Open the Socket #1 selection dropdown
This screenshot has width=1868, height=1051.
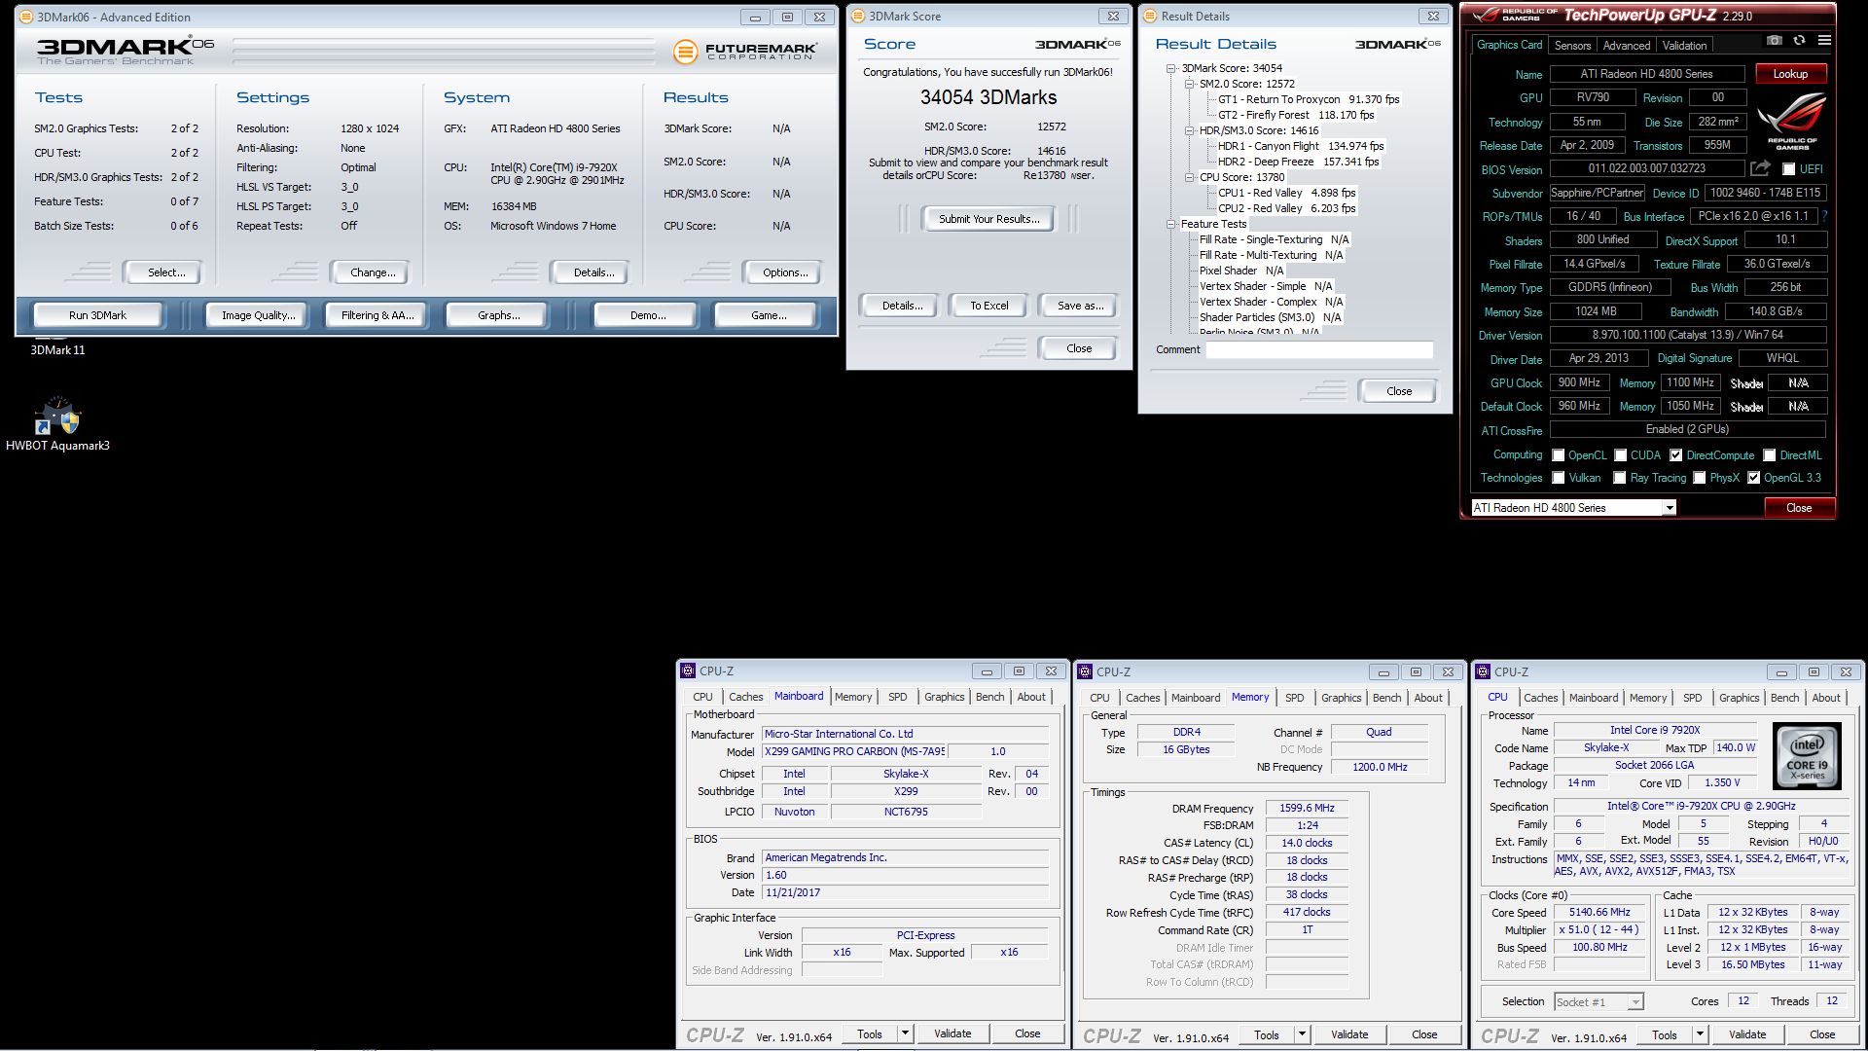(1635, 1001)
